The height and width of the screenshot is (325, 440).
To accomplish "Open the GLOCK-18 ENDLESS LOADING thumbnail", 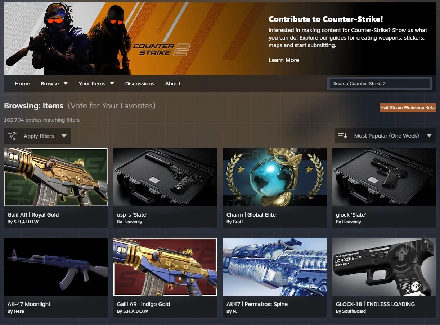I will [384, 267].
